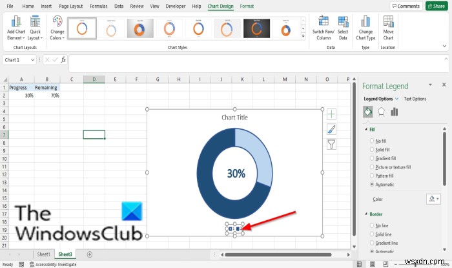Select Pattern fill radio button
Viewport: 452px width, 268px height.
(372, 176)
